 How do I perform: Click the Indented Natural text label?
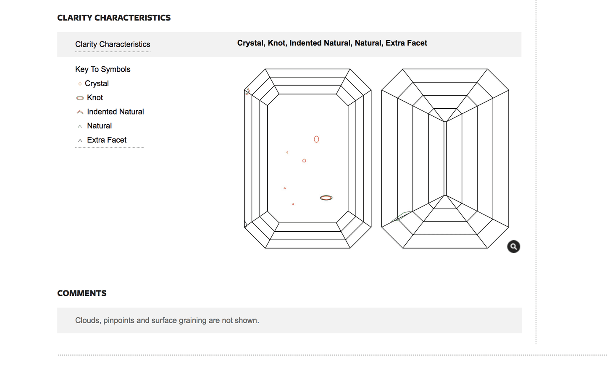pos(115,112)
